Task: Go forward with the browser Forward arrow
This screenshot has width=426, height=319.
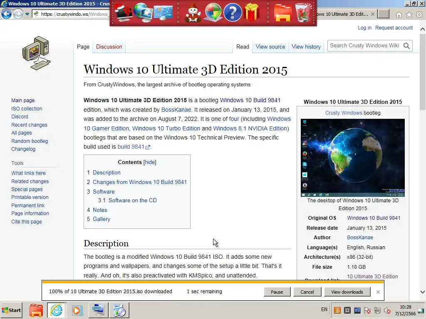Action: click(x=18, y=14)
